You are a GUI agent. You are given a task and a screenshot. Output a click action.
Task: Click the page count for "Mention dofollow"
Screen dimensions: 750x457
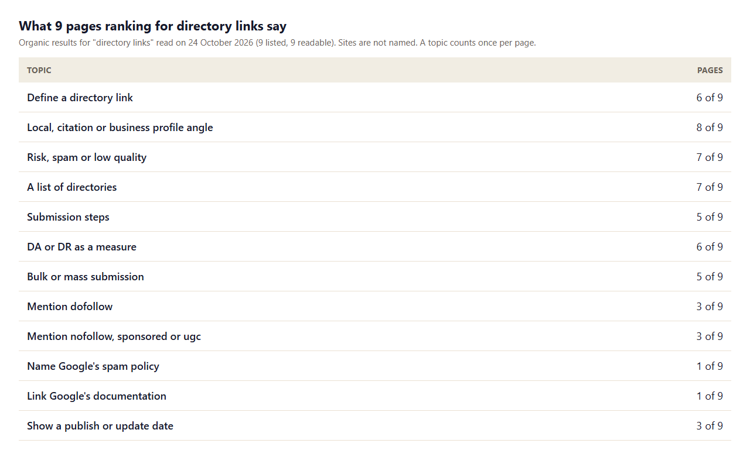(x=710, y=307)
